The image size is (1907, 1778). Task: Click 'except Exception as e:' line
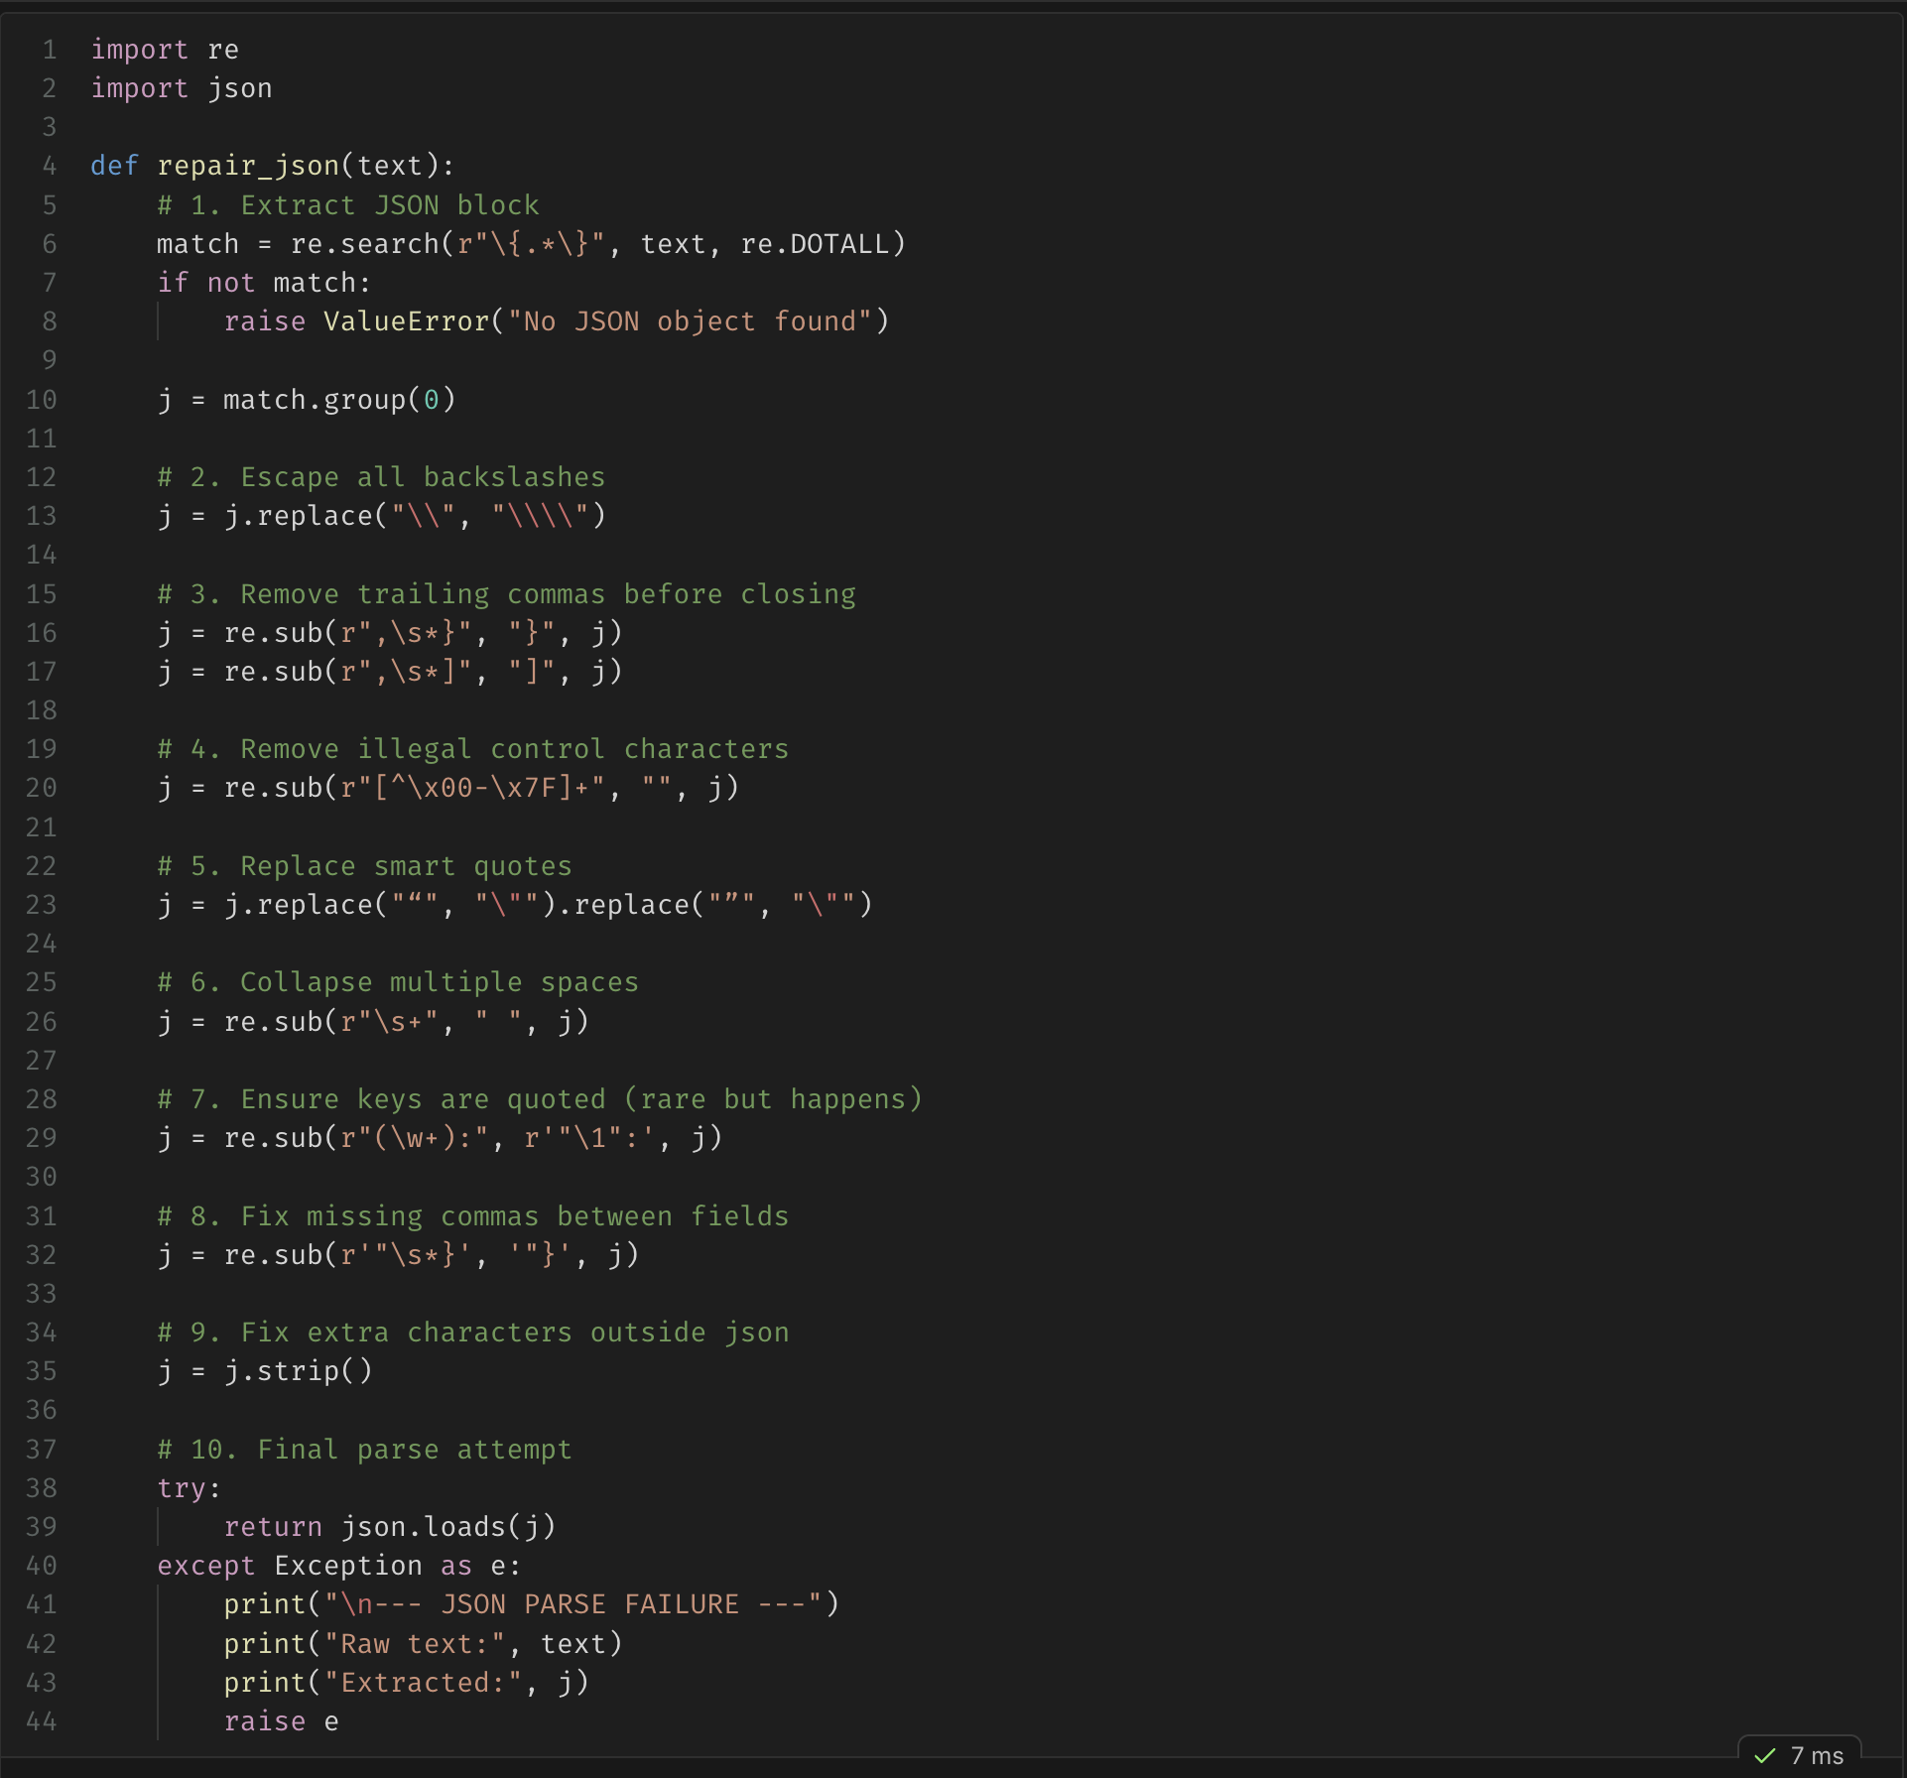[x=339, y=1566]
